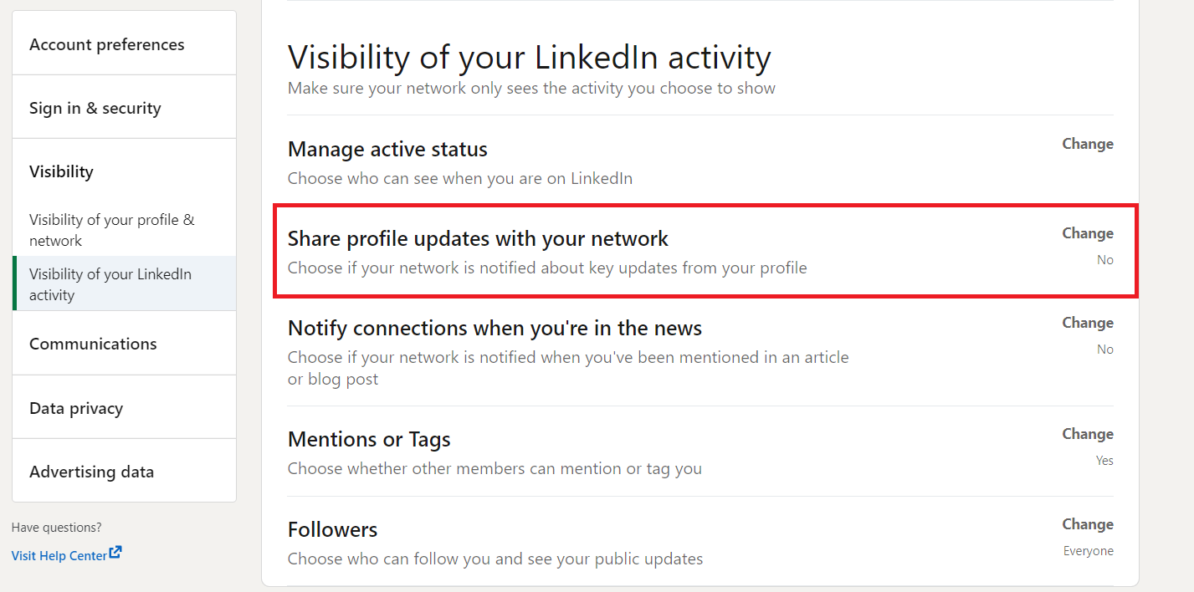Expand the Manage active status row title

tap(387, 150)
